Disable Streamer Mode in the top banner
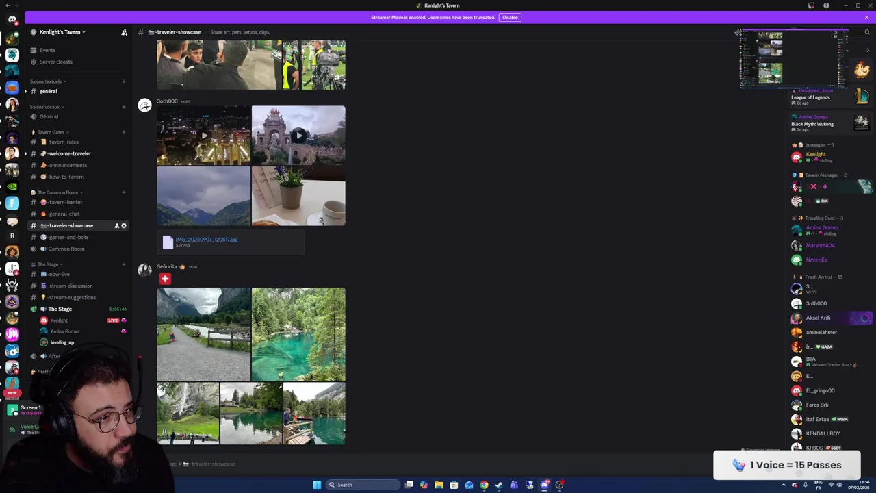The image size is (876, 493). coord(510,17)
